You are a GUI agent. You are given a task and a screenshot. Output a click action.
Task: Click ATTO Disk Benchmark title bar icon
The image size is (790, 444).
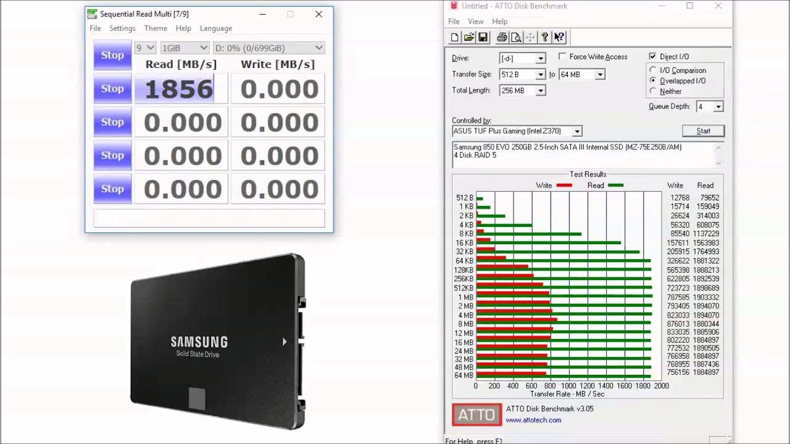[454, 6]
